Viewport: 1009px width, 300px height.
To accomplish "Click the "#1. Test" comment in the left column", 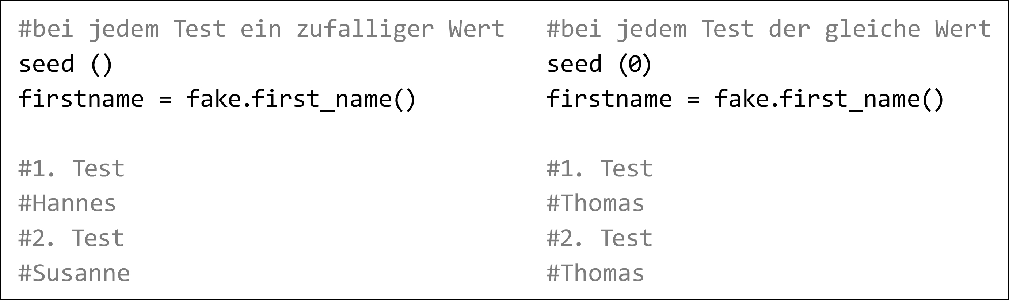I will pos(71,169).
